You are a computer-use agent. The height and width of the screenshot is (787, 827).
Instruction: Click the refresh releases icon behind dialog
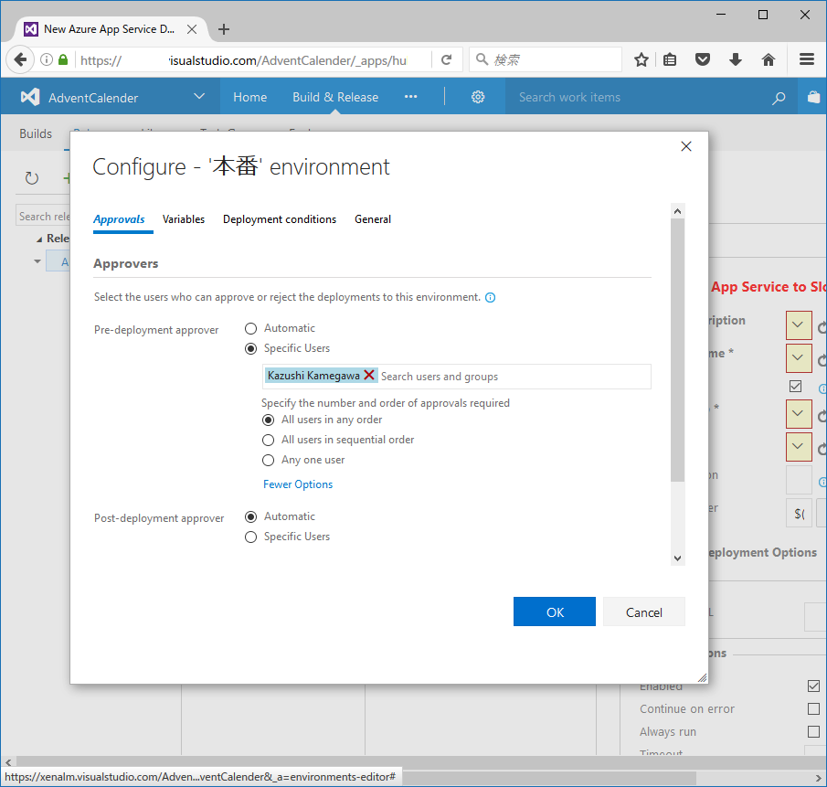click(x=32, y=178)
